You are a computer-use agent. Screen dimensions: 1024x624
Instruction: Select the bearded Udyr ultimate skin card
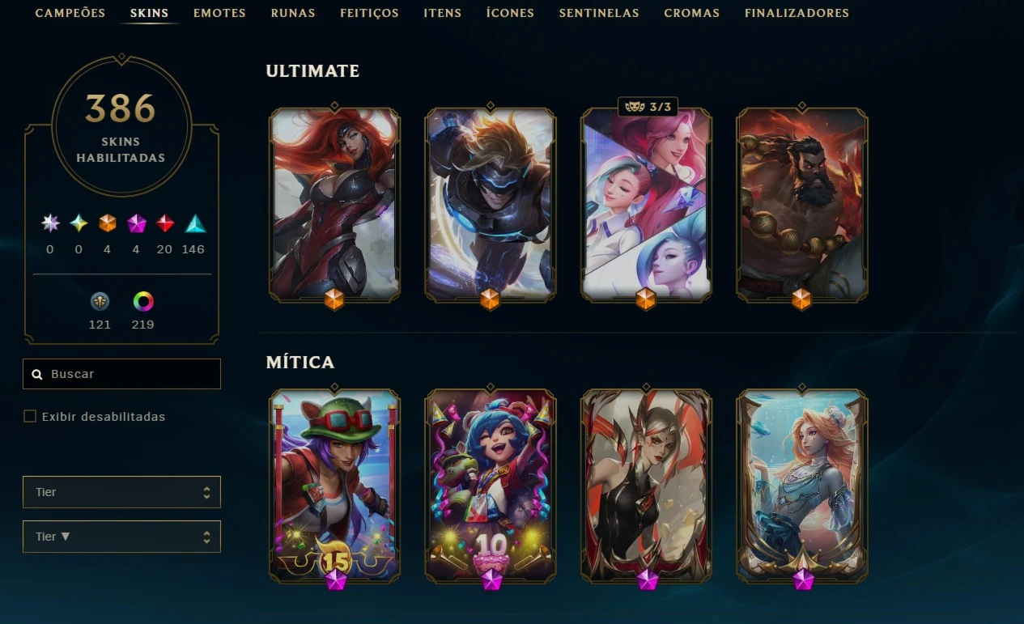point(801,205)
